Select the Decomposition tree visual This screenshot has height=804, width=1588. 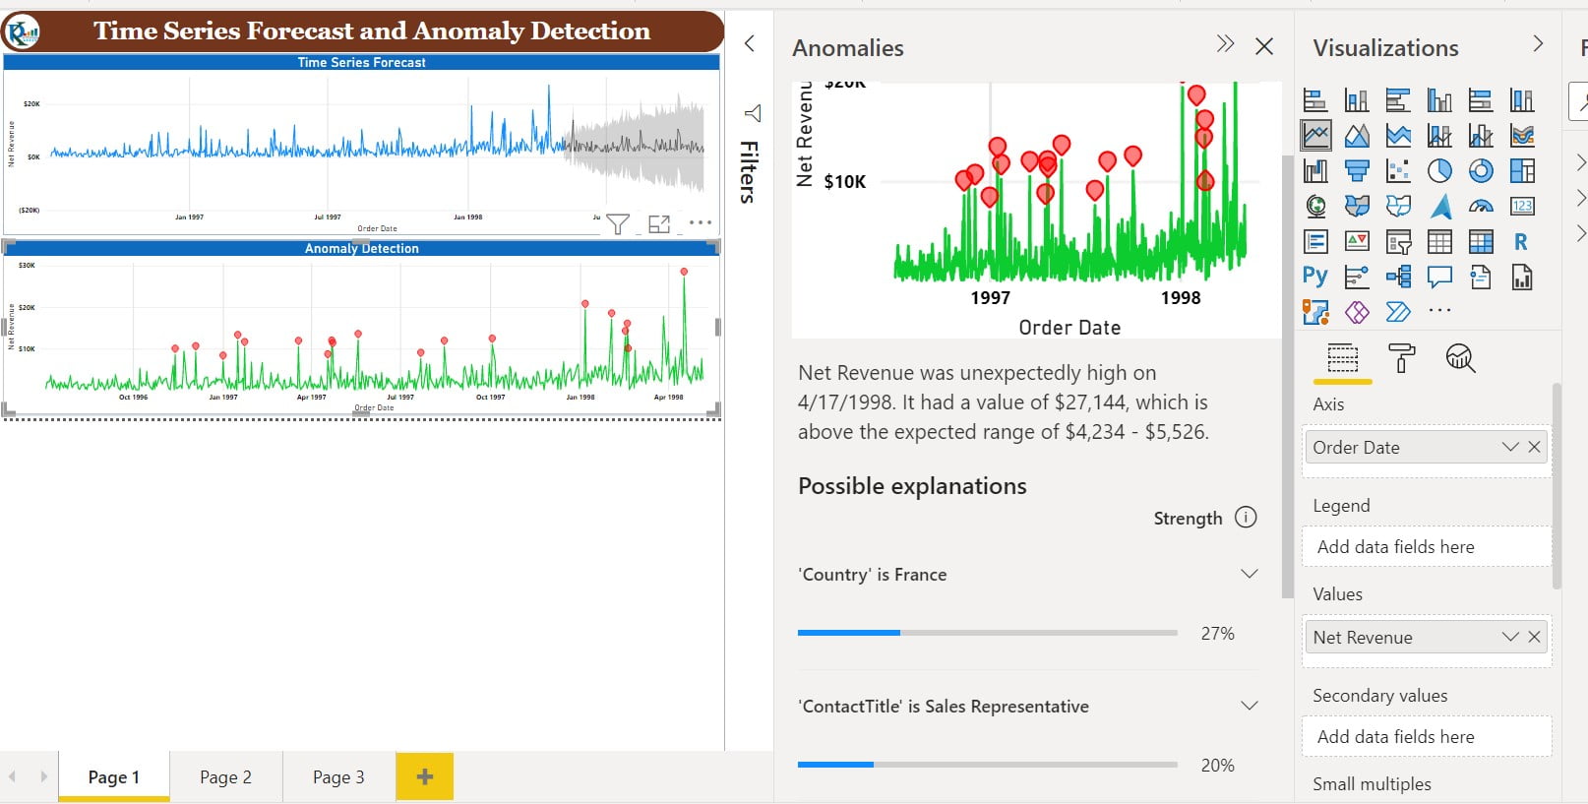tap(1398, 278)
